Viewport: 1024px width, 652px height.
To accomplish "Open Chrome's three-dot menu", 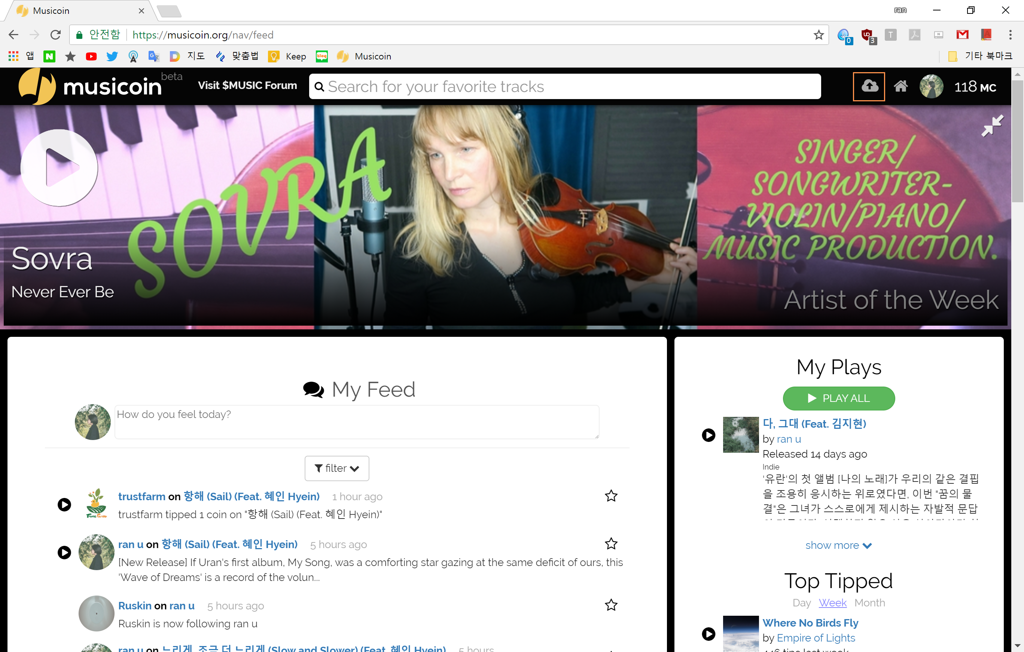I will (1010, 35).
